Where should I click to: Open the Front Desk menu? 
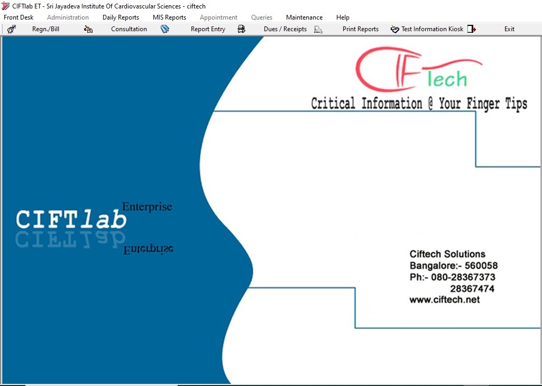click(x=19, y=17)
